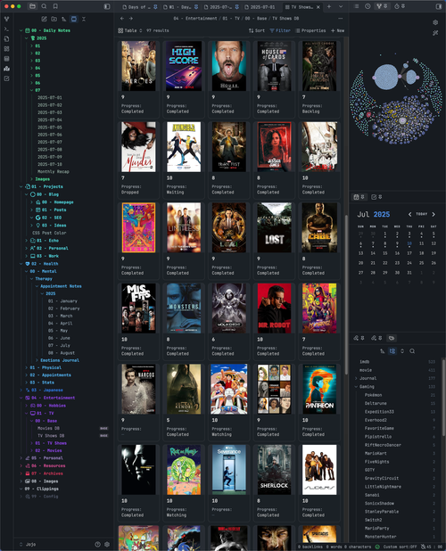Toggle the right sidebar visibility
The image size is (446, 551).
coord(439,6)
